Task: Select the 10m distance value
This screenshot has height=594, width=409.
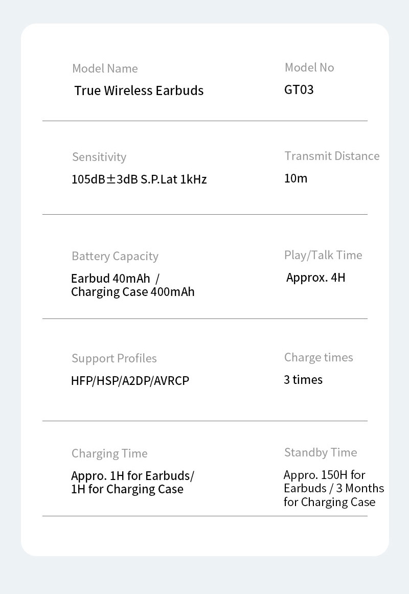Action: (x=296, y=178)
